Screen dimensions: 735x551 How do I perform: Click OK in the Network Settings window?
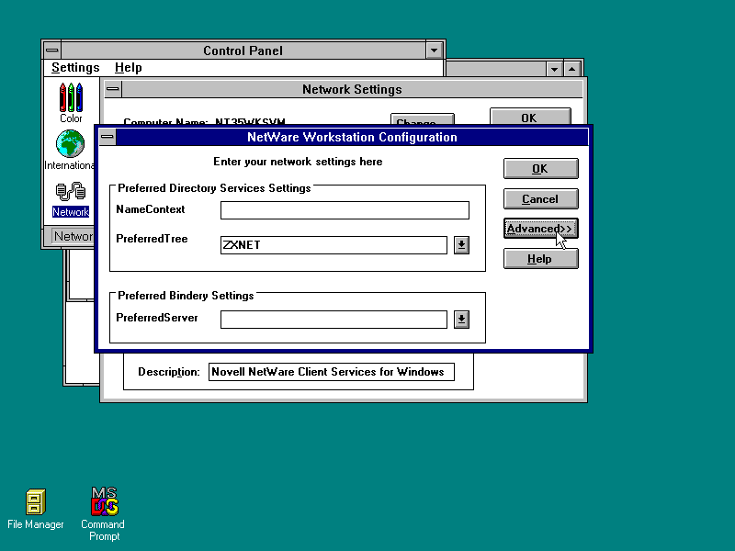530,118
